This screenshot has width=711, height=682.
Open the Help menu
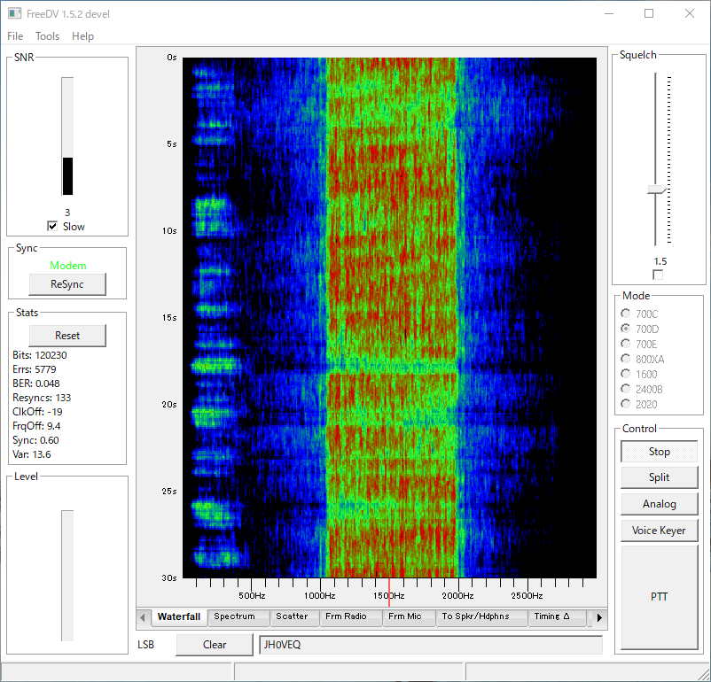pyautogui.click(x=82, y=36)
